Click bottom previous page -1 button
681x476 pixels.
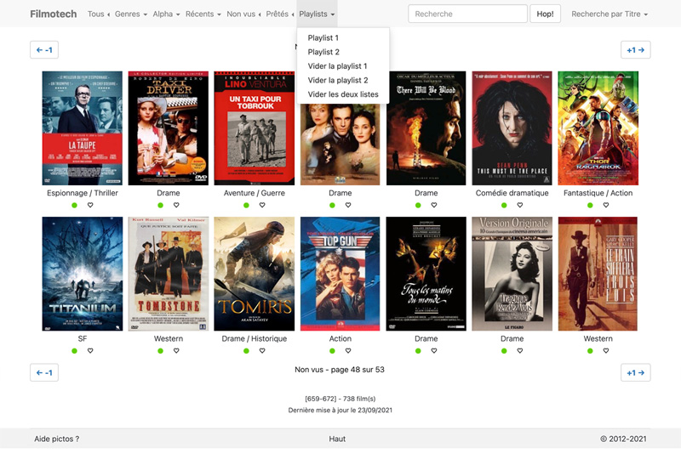(44, 372)
